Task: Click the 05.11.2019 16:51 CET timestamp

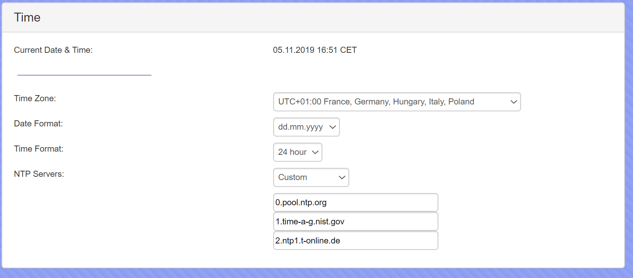Action: 315,50
